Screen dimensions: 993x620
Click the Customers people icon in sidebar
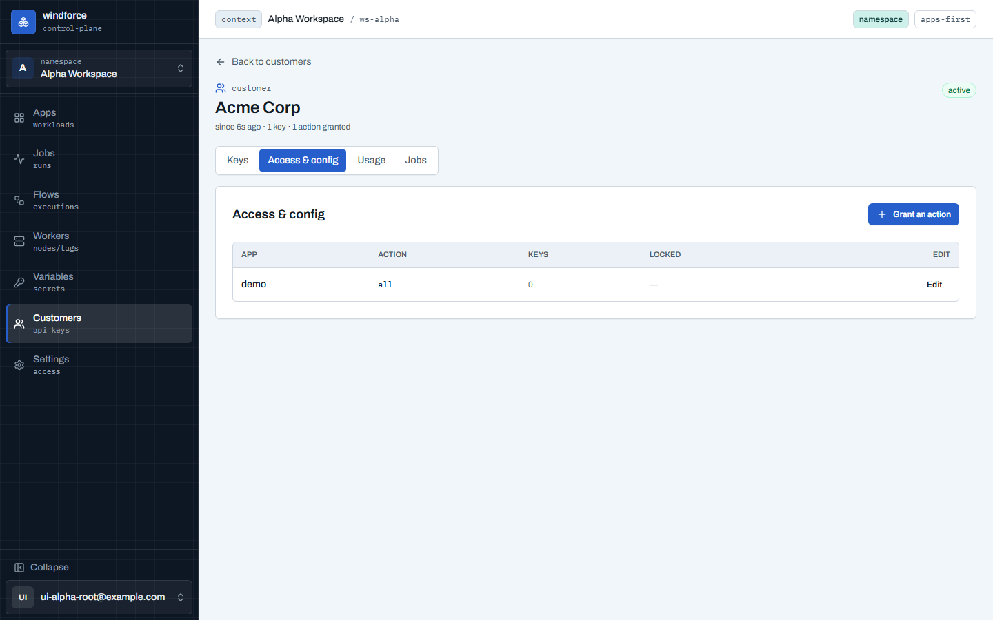(19, 324)
